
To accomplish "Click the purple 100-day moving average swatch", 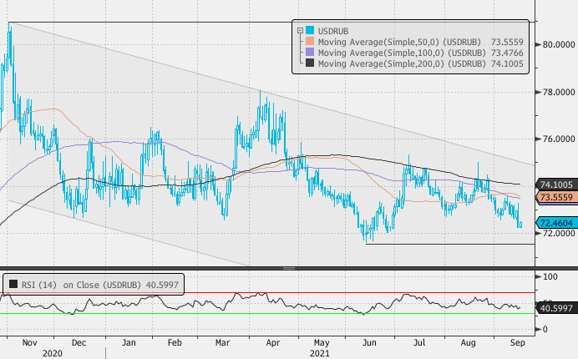I will [310, 53].
